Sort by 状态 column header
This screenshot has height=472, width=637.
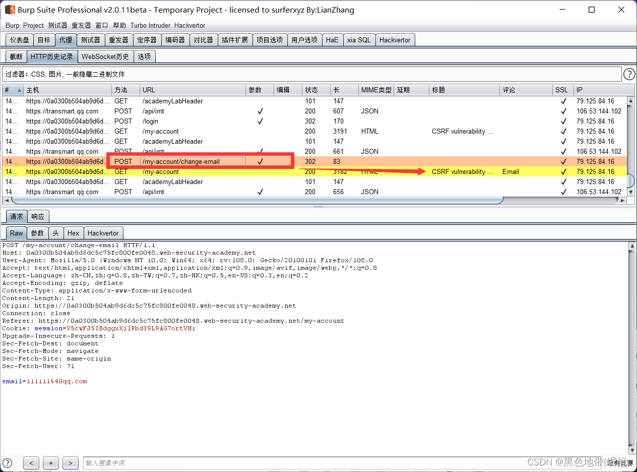(x=316, y=90)
